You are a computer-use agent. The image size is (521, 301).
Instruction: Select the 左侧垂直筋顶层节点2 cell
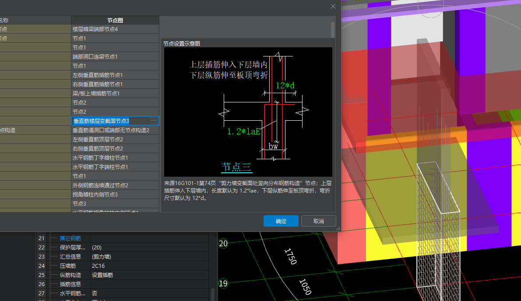coord(115,140)
